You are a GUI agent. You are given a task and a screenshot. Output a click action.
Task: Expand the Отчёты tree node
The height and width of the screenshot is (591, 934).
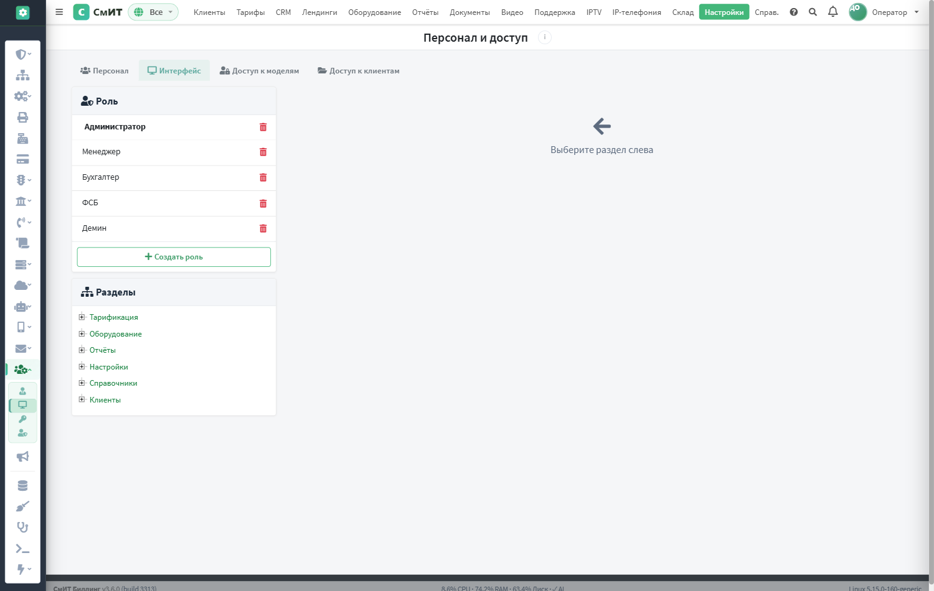(82, 350)
